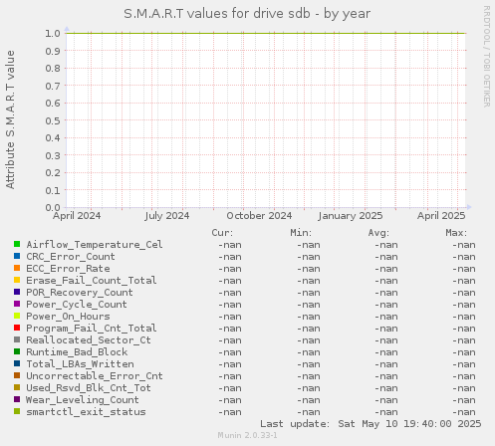Click the Power_On_Hours lime swatch
The height and width of the screenshot is (446, 495).
[17, 316]
